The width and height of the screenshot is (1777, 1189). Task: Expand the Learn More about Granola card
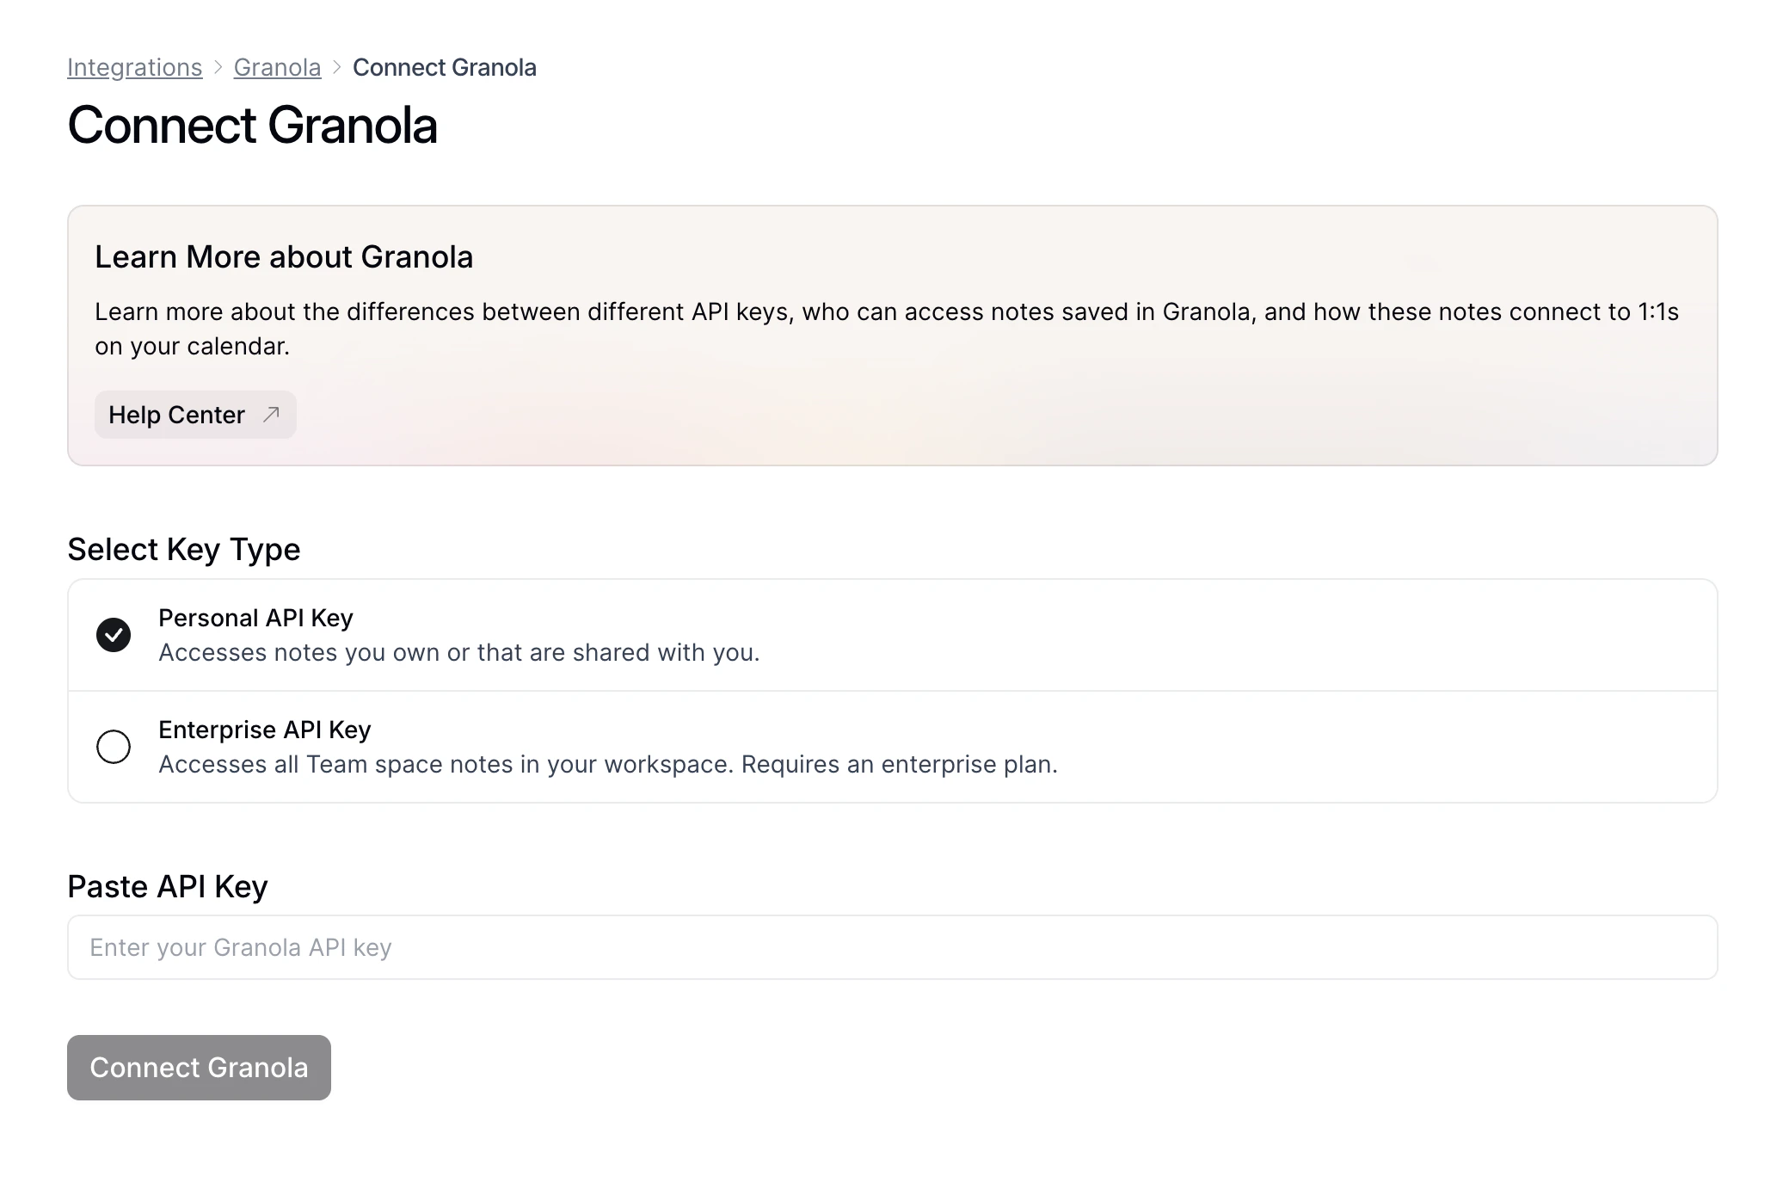point(891,334)
